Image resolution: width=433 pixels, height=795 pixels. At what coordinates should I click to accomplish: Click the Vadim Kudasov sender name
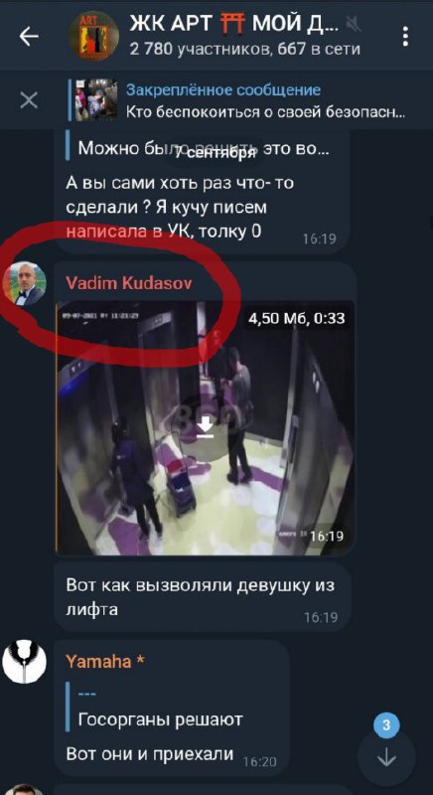129,283
